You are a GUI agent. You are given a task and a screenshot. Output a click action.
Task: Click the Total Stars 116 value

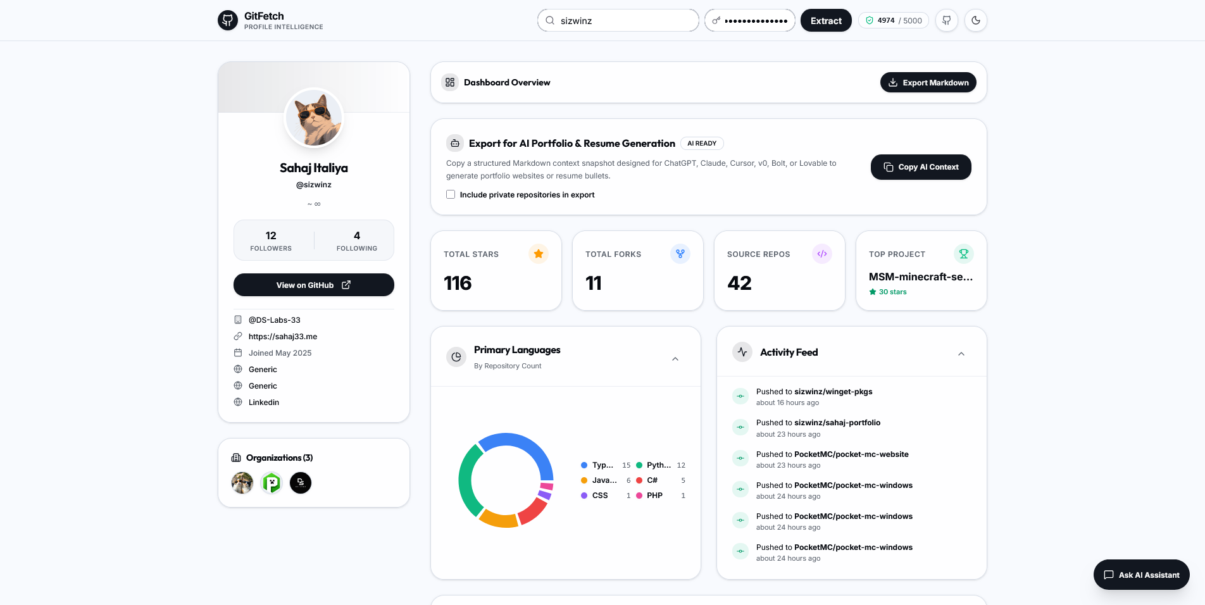click(x=458, y=283)
